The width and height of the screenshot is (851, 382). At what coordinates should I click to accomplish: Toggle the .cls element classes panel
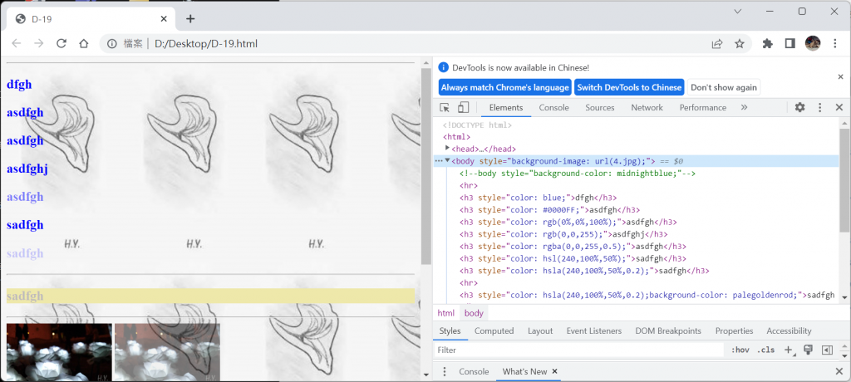click(765, 350)
